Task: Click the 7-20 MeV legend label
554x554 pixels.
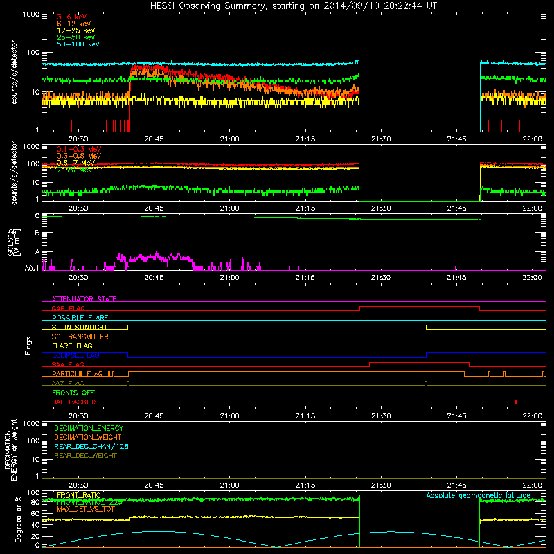Action: (75, 170)
